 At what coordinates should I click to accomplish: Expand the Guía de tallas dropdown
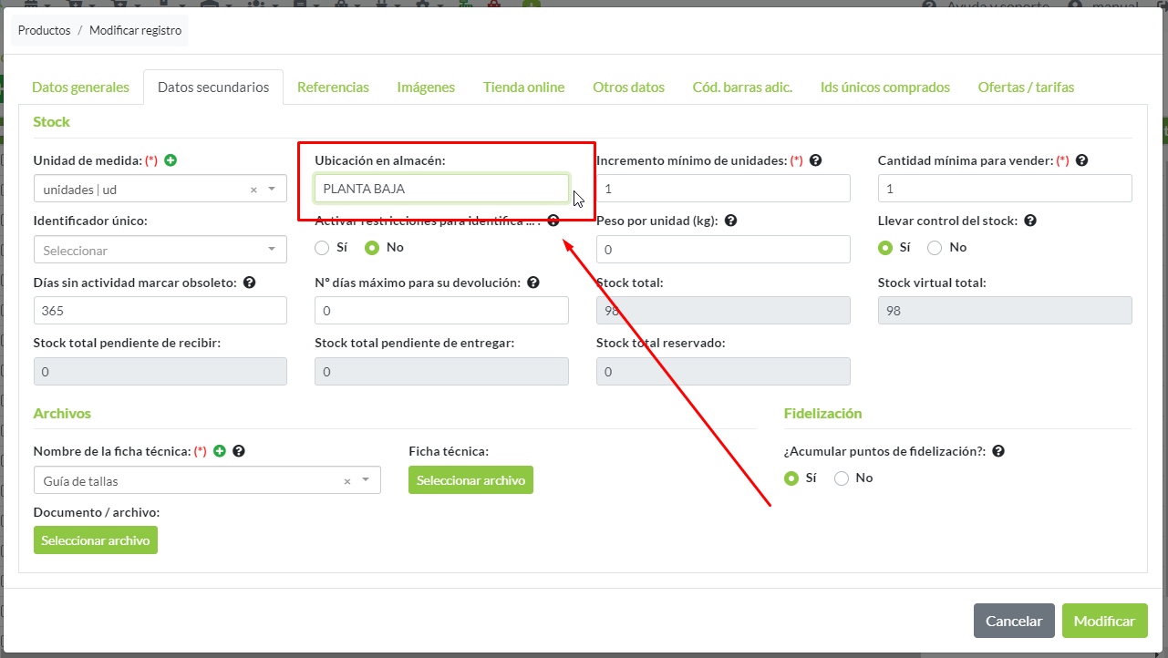(366, 481)
